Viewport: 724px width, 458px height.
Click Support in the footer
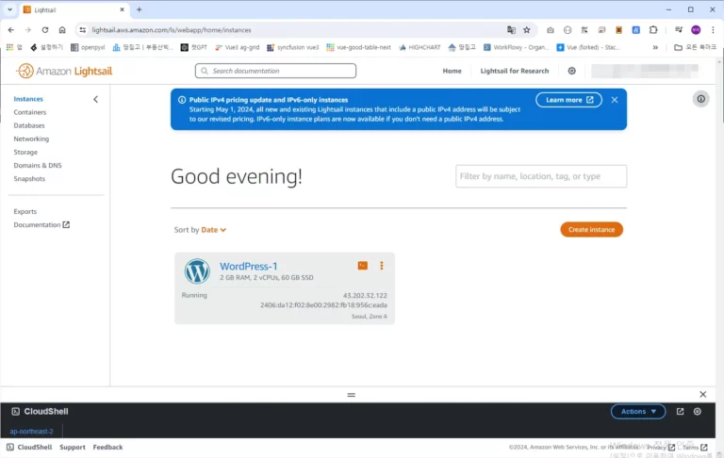pos(73,447)
